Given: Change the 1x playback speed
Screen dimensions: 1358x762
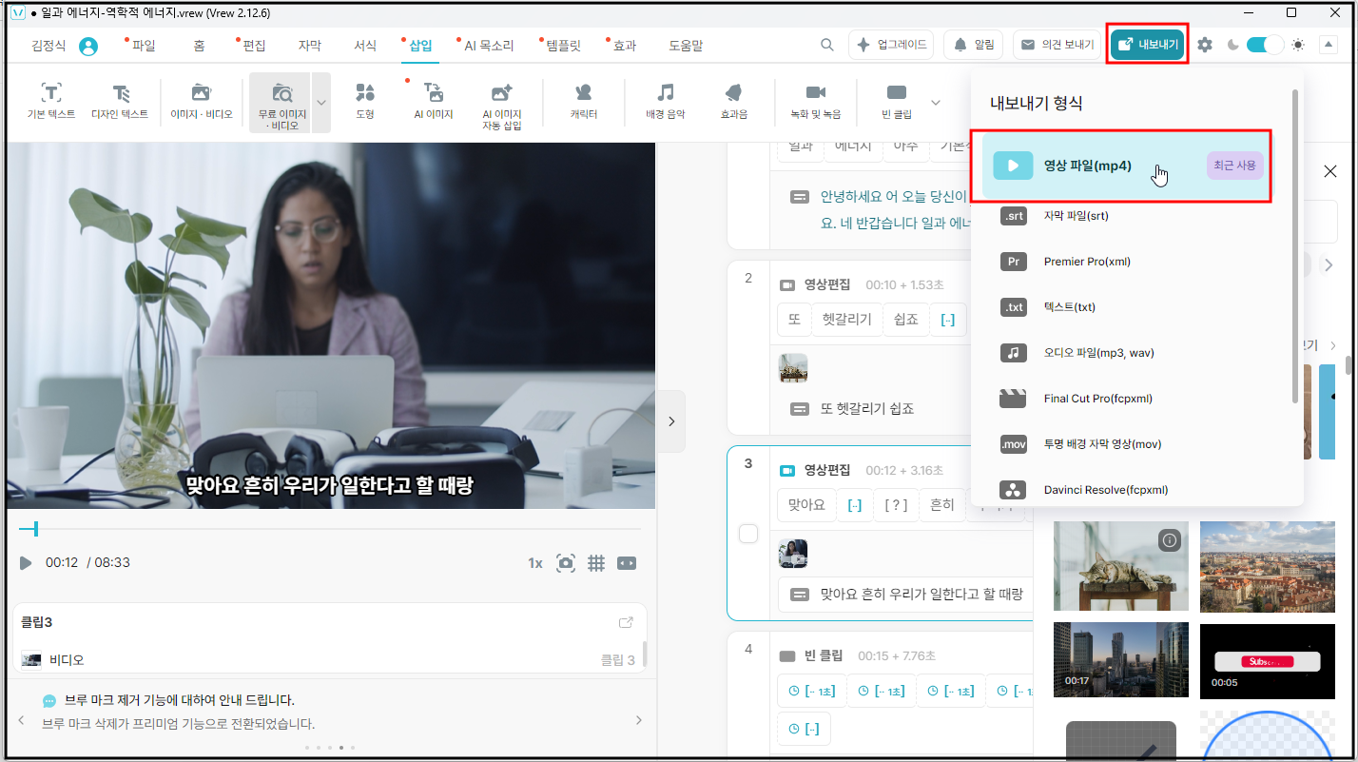Looking at the screenshot, I should coord(535,563).
